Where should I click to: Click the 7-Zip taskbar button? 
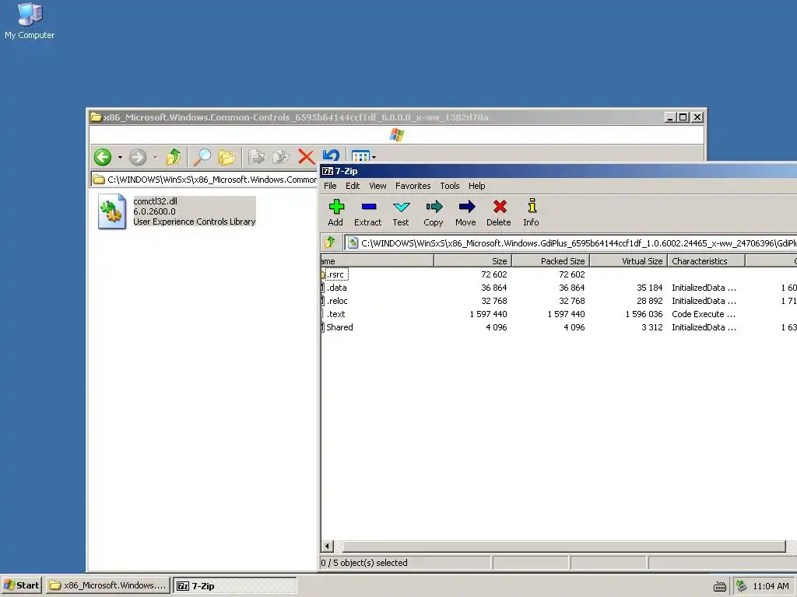click(235, 585)
